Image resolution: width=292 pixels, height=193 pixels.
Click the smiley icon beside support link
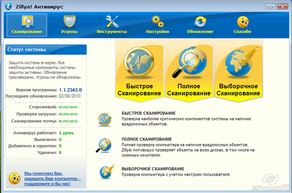[x=15, y=178]
